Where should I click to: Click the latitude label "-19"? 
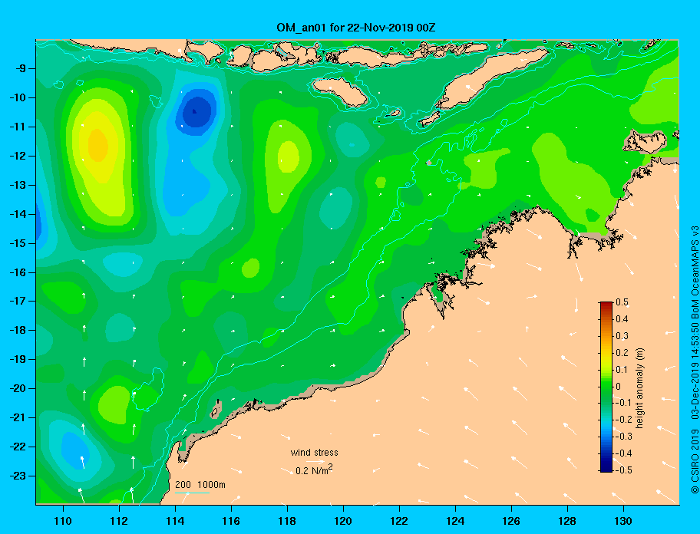click(18, 360)
